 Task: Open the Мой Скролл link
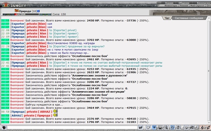[197, 6]
